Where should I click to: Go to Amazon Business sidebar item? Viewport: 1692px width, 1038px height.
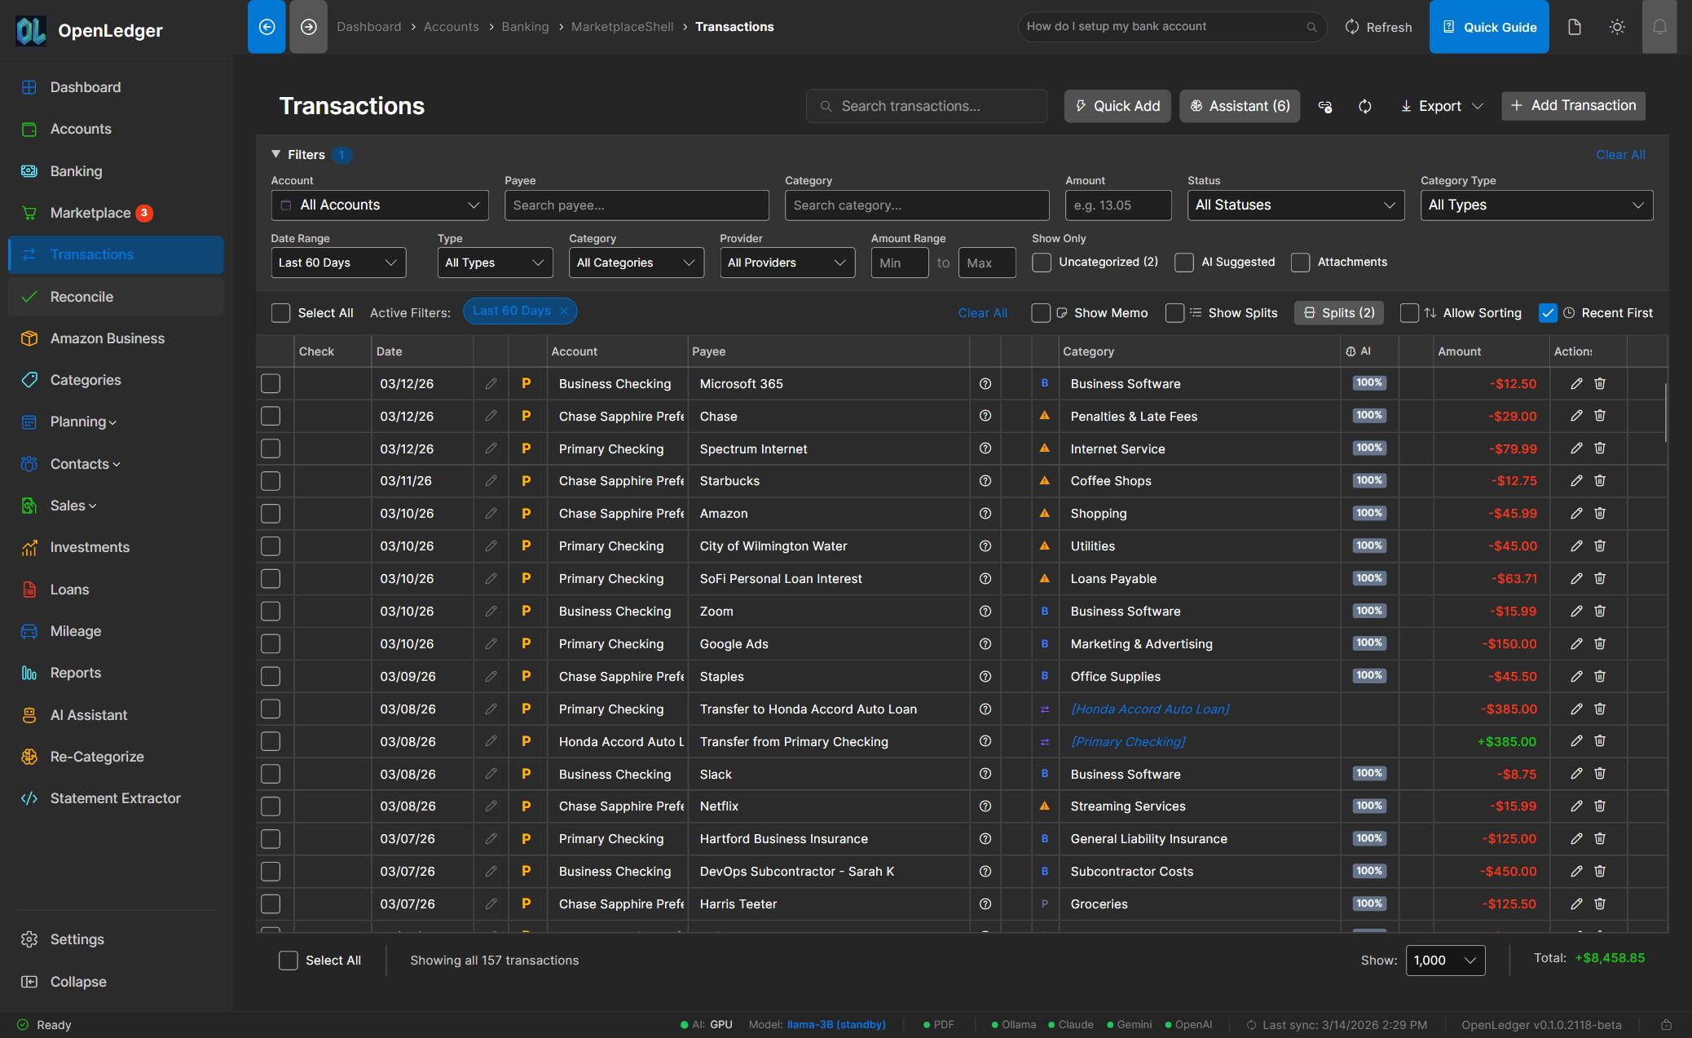click(107, 338)
